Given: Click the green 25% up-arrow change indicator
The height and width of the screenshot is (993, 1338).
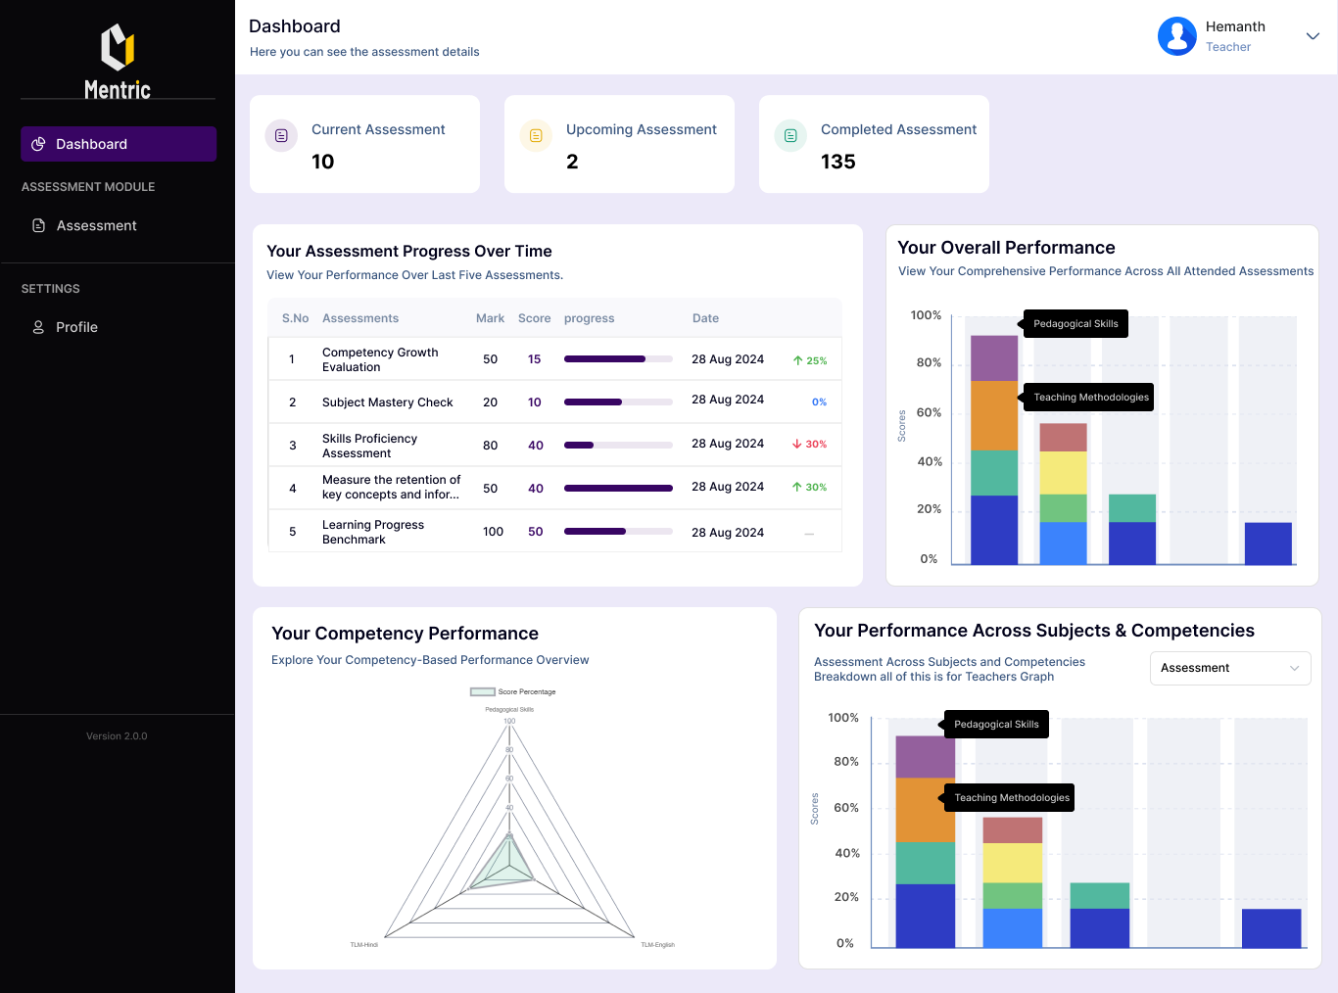Looking at the screenshot, I should [x=810, y=360].
